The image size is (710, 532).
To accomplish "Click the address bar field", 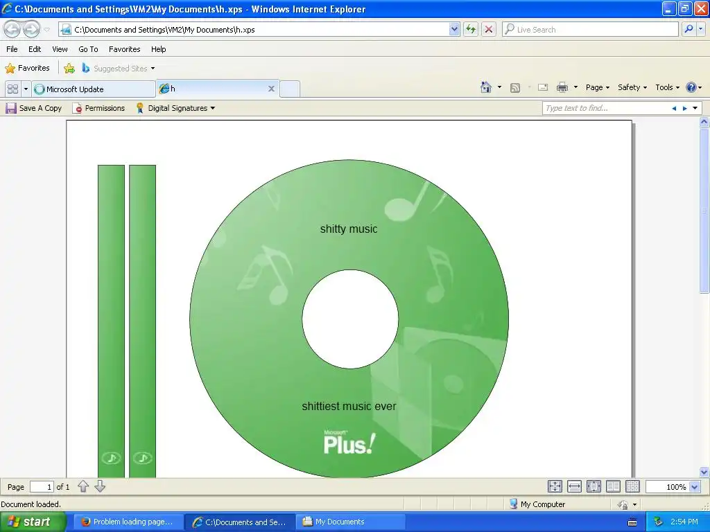I will [261, 29].
